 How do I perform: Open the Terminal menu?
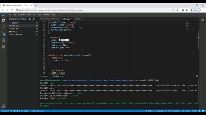46,15
